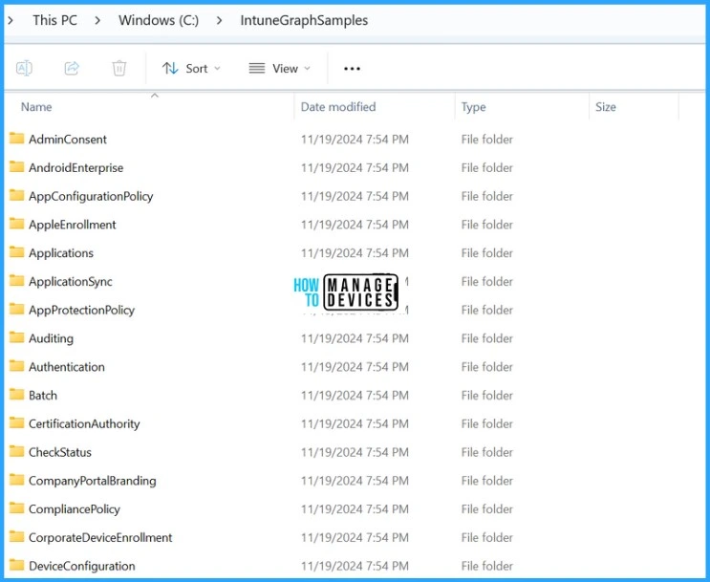Sort by Name column header
Image resolution: width=710 pixels, height=582 pixels.
coord(36,107)
